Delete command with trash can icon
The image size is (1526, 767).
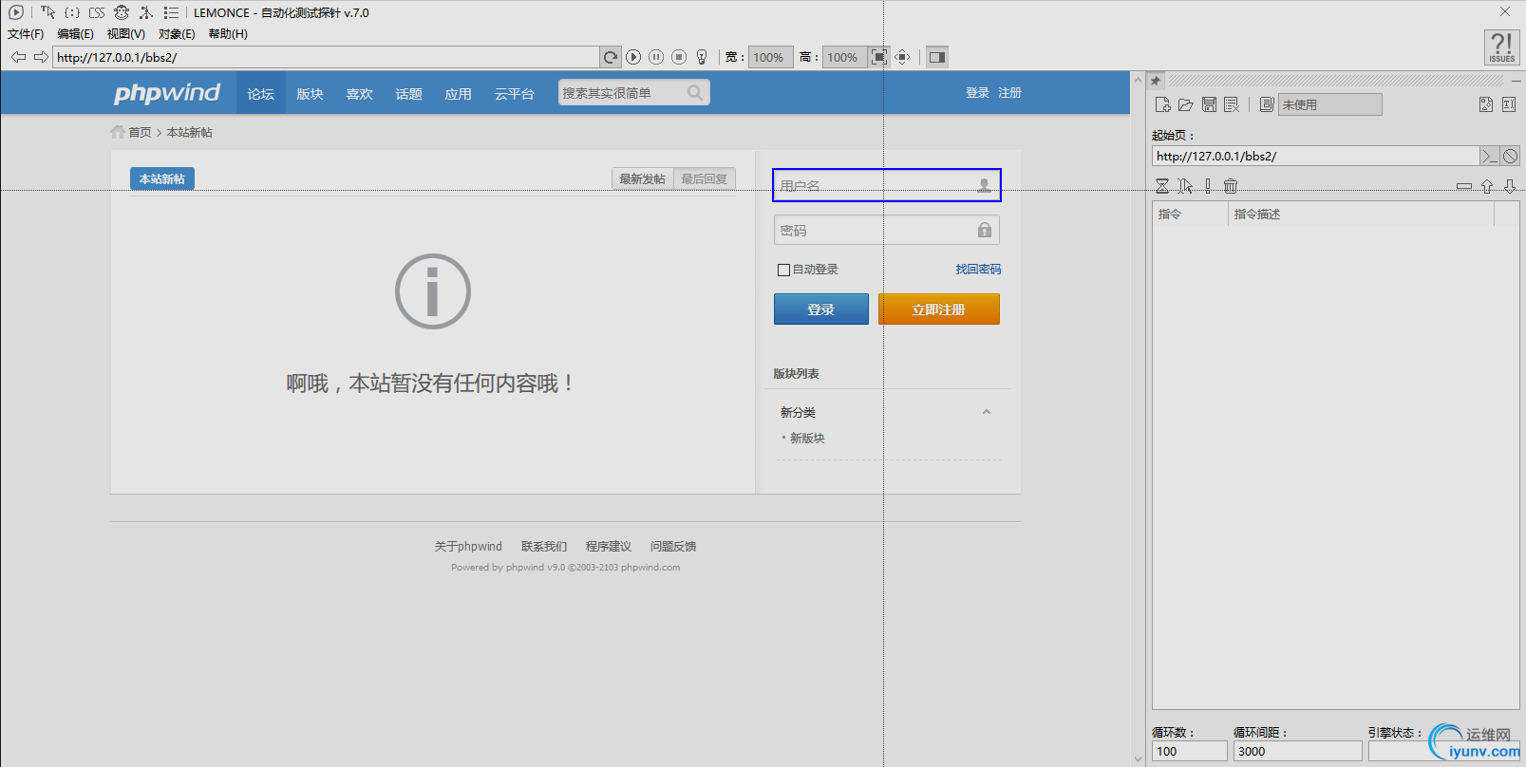1231,186
